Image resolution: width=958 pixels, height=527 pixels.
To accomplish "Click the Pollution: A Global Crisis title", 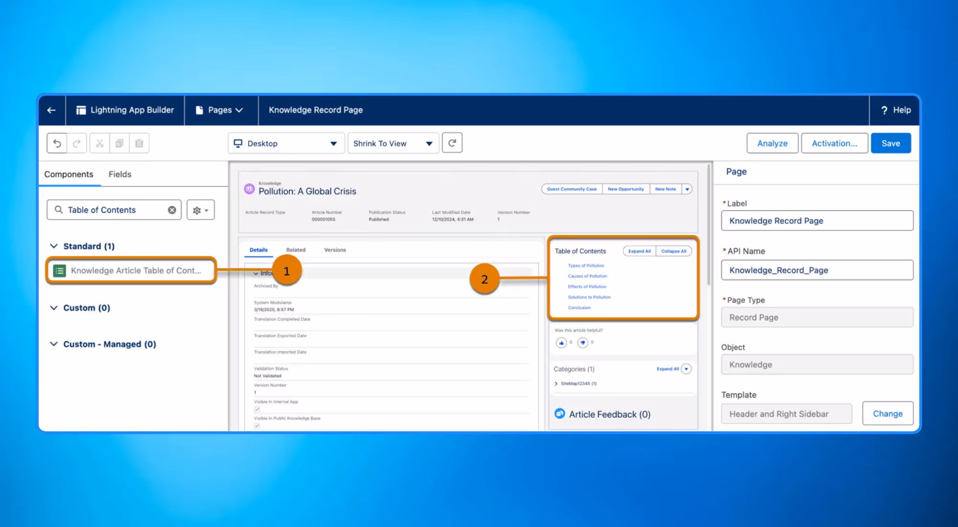I will pos(308,192).
